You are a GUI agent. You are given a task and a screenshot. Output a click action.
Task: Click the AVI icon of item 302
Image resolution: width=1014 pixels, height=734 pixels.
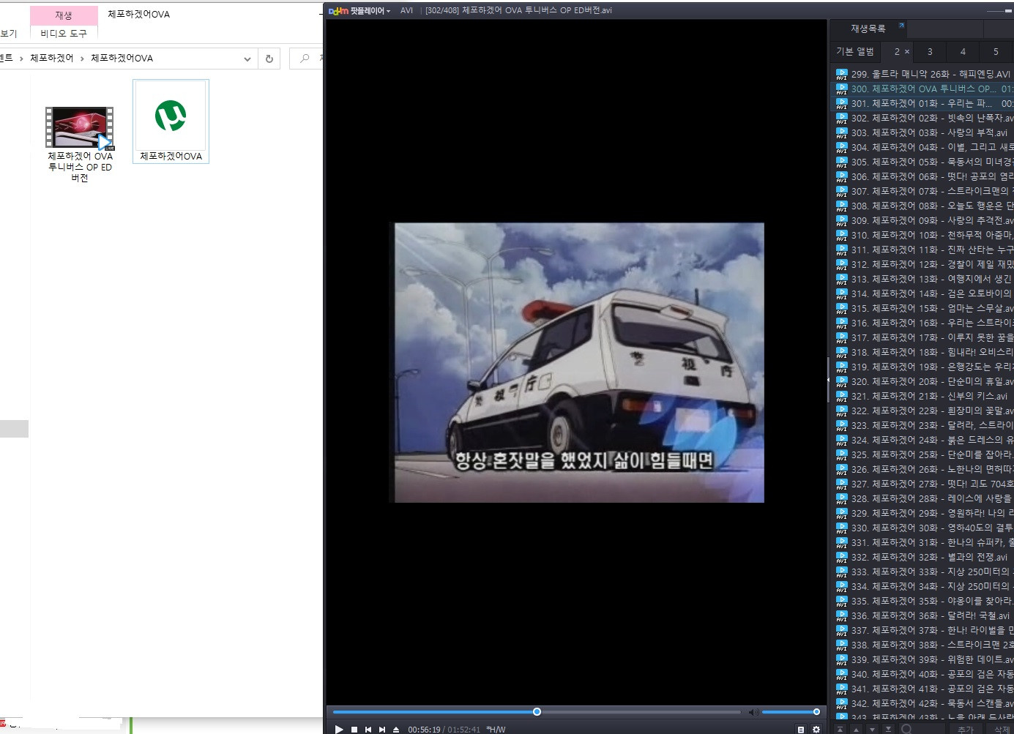point(841,118)
